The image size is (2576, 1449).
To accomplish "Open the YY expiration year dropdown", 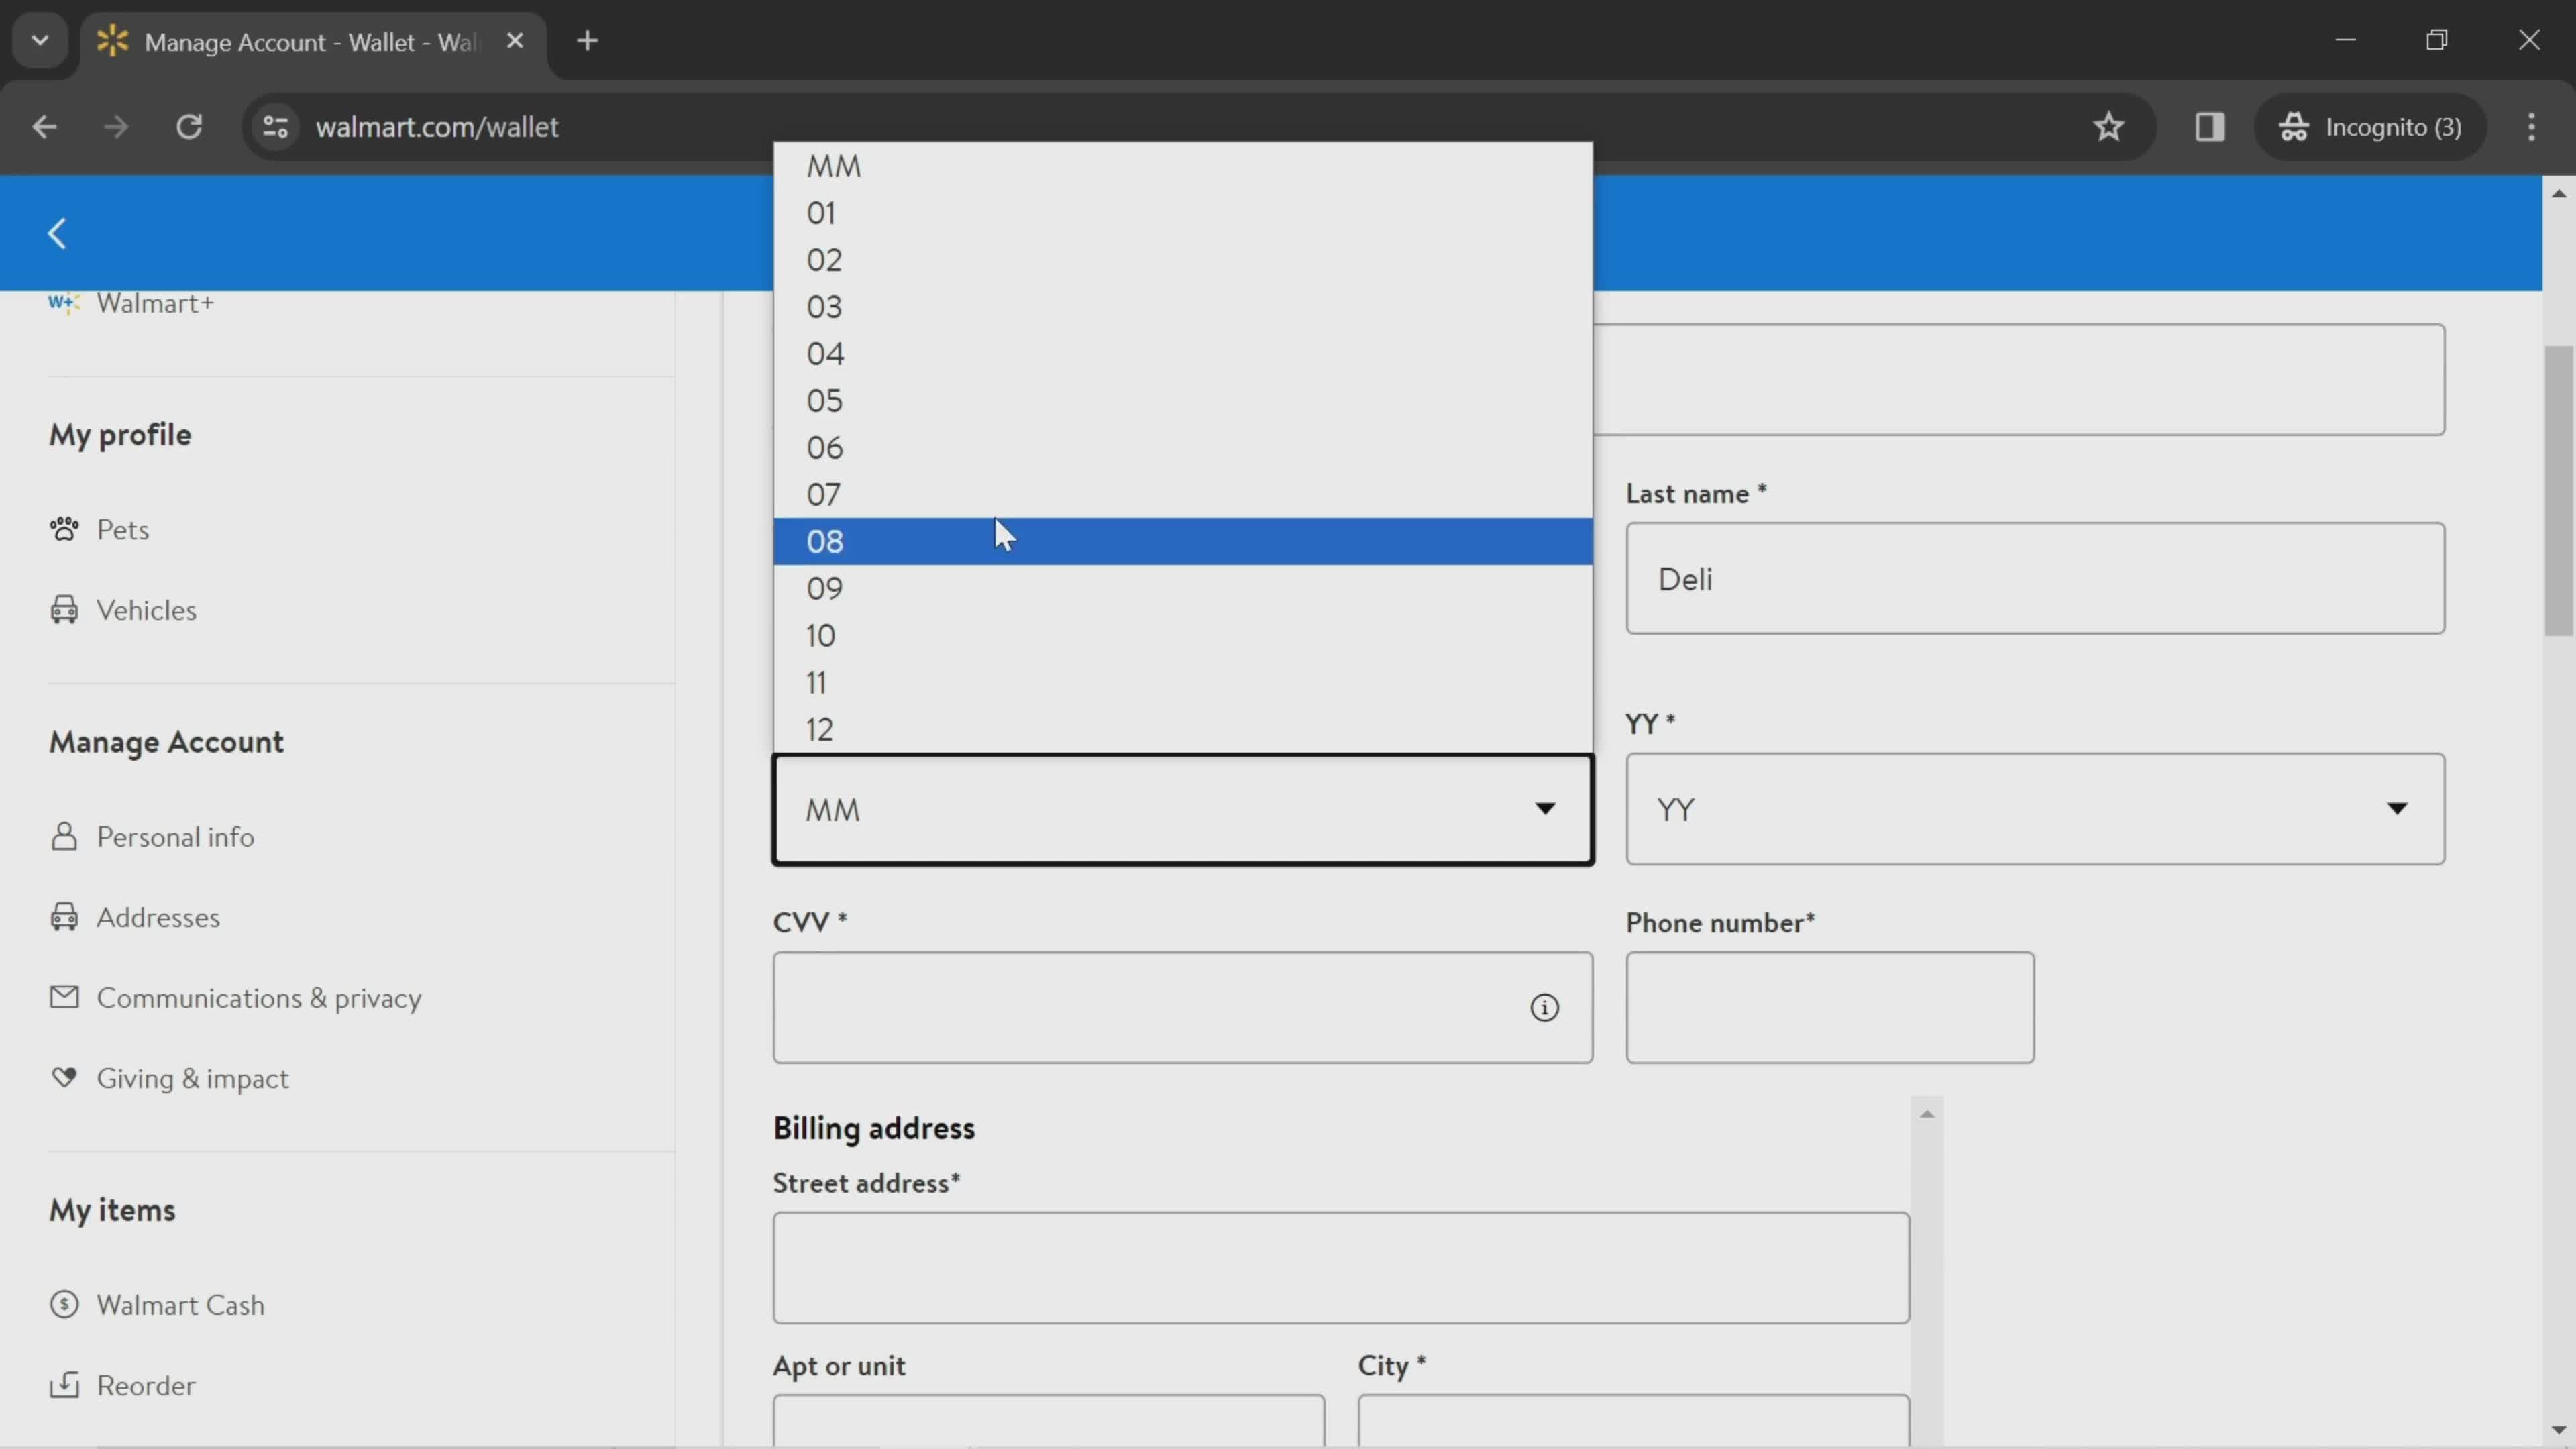I will (2035, 809).
